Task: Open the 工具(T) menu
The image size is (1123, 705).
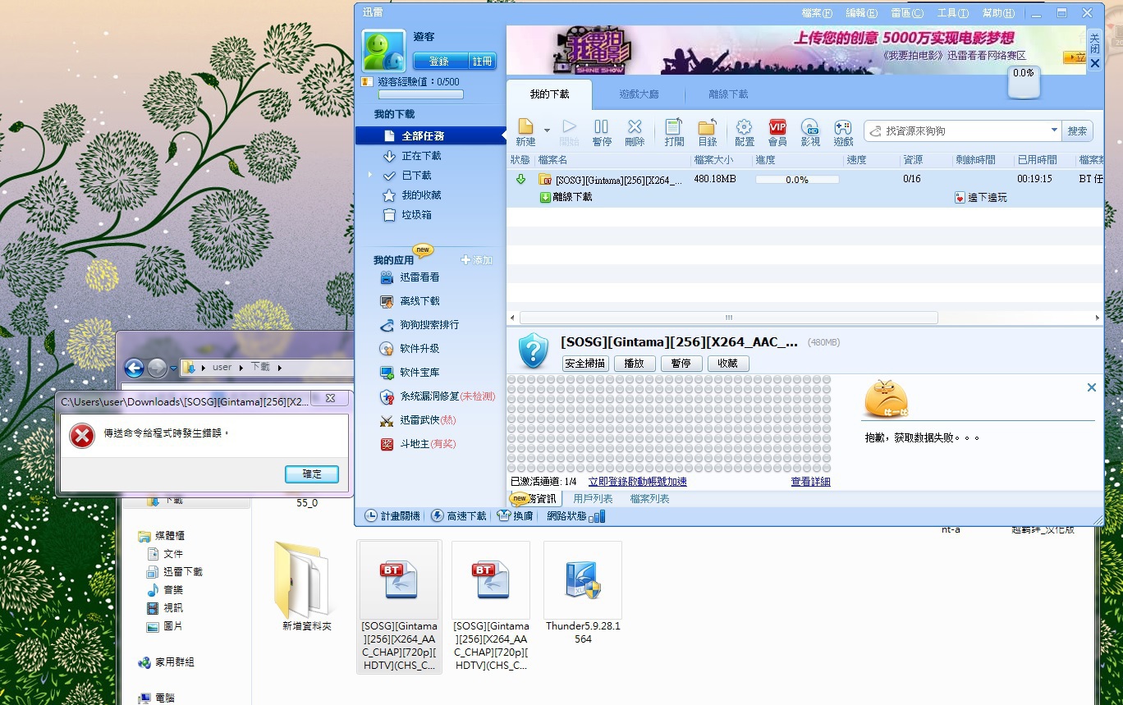Action: pyautogui.click(x=953, y=13)
